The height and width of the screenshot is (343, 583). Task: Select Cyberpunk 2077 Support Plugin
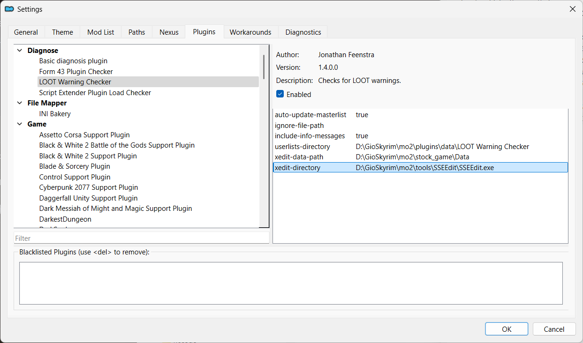[x=88, y=187]
